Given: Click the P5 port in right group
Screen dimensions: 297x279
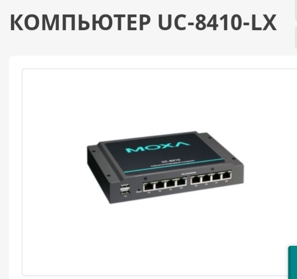Looking at the screenshot, I should [x=196, y=179].
